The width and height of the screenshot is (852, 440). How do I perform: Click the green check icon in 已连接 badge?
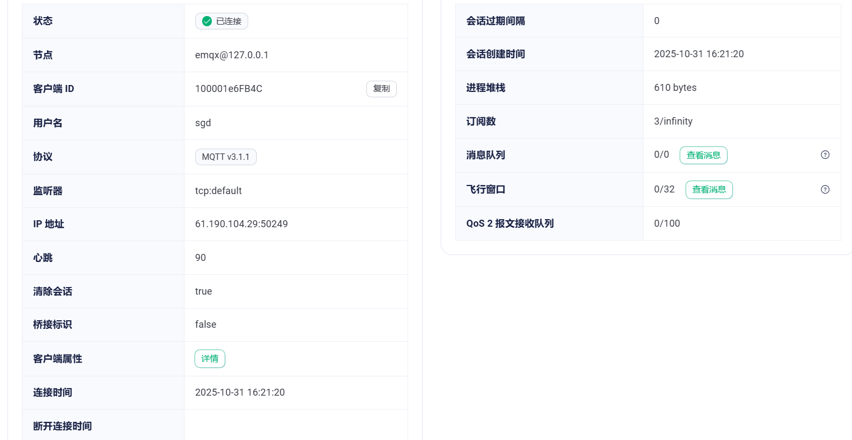207,21
